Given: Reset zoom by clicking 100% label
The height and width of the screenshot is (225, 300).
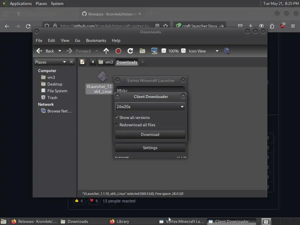Looking at the screenshot, I should tap(173, 51).
